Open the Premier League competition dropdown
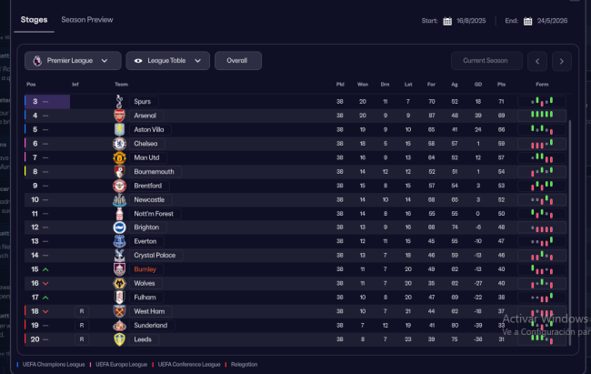This screenshot has width=591, height=374. pos(72,61)
